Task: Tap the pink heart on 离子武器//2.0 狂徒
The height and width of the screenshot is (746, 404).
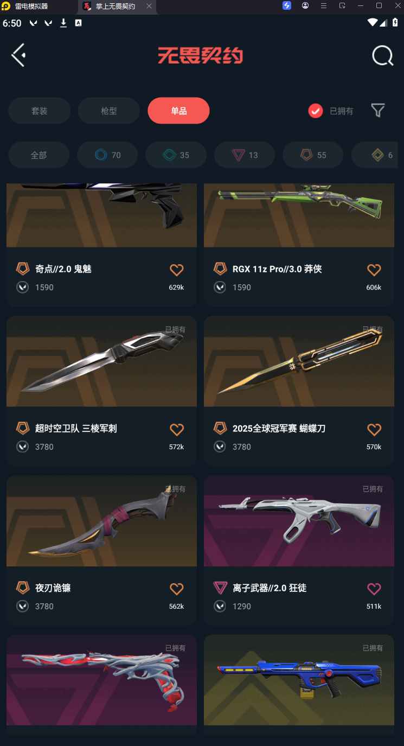Action: point(374,589)
